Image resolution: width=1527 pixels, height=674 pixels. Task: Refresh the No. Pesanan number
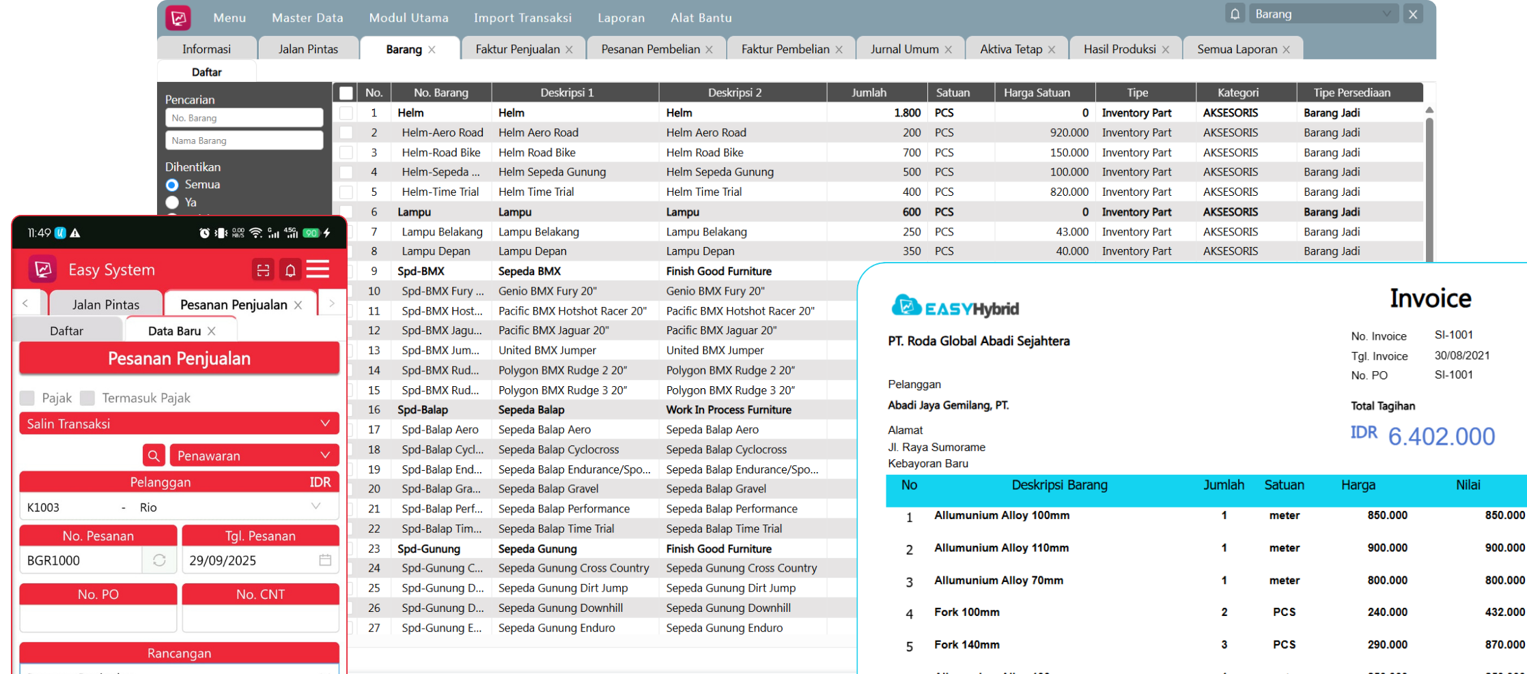pos(159,560)
